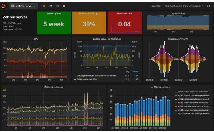The width and height of the screenshot is (214, 132).
Task: Open the Zabbix Server dashboard picker
Action: click(24, 6)
